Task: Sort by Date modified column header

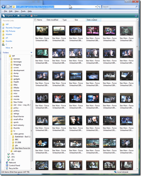Action: point(52,20)
